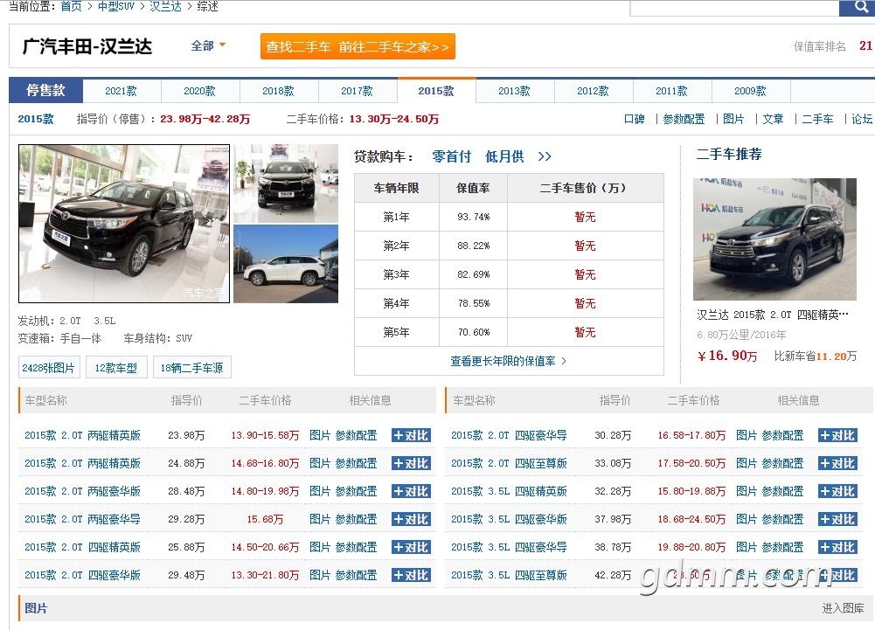Click the 18辆二手车源 button

pos(192,368)
